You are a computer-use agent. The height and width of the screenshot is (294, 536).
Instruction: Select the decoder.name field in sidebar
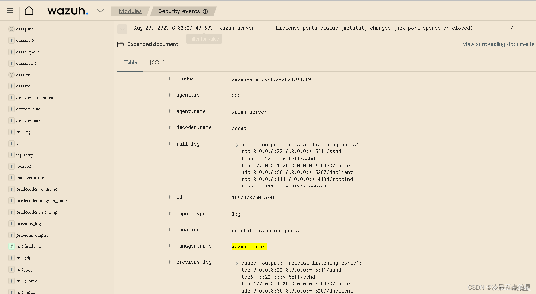pos(29,109)
